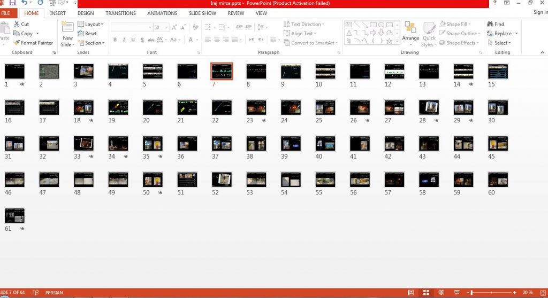Open the TRANSITIONS ribbon tab
This screenshot has height=298, width=548.
click(x=120, y=13)
